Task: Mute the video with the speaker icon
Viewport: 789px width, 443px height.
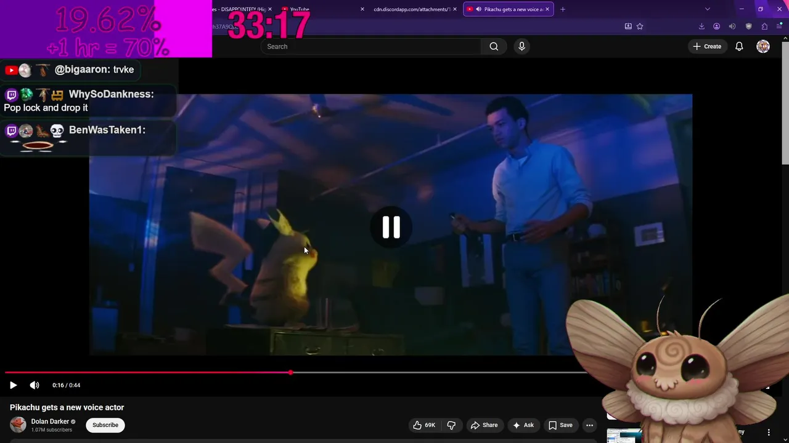Action: coord(35,385)
